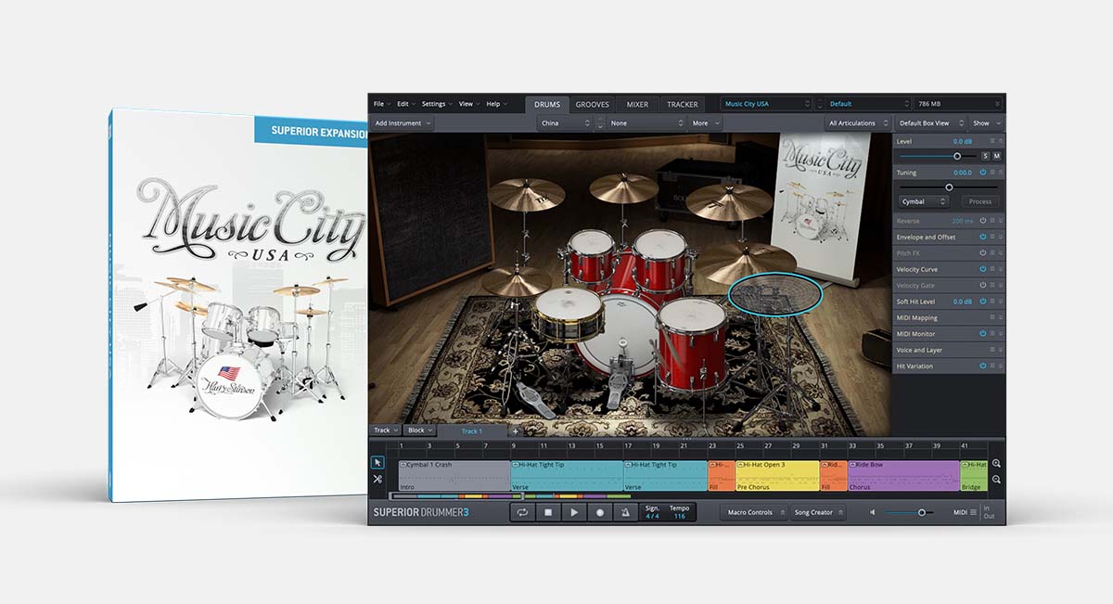Viewport: 1113px width, 604px height.
Task: Toggle Soft Hit Level power button
Action: 982,302
